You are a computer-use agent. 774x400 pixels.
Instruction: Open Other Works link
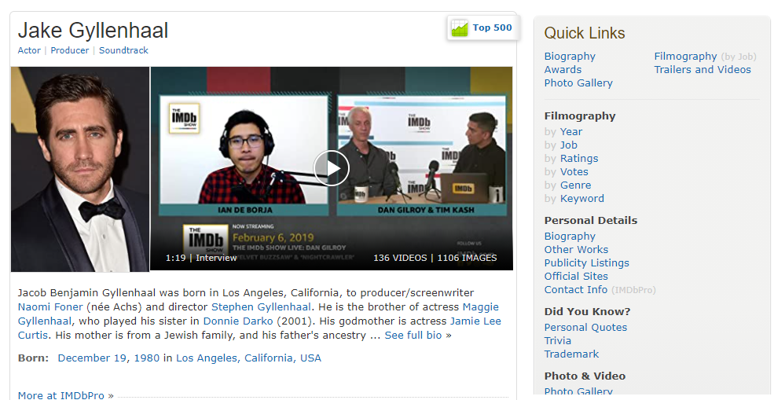(576, 250)
